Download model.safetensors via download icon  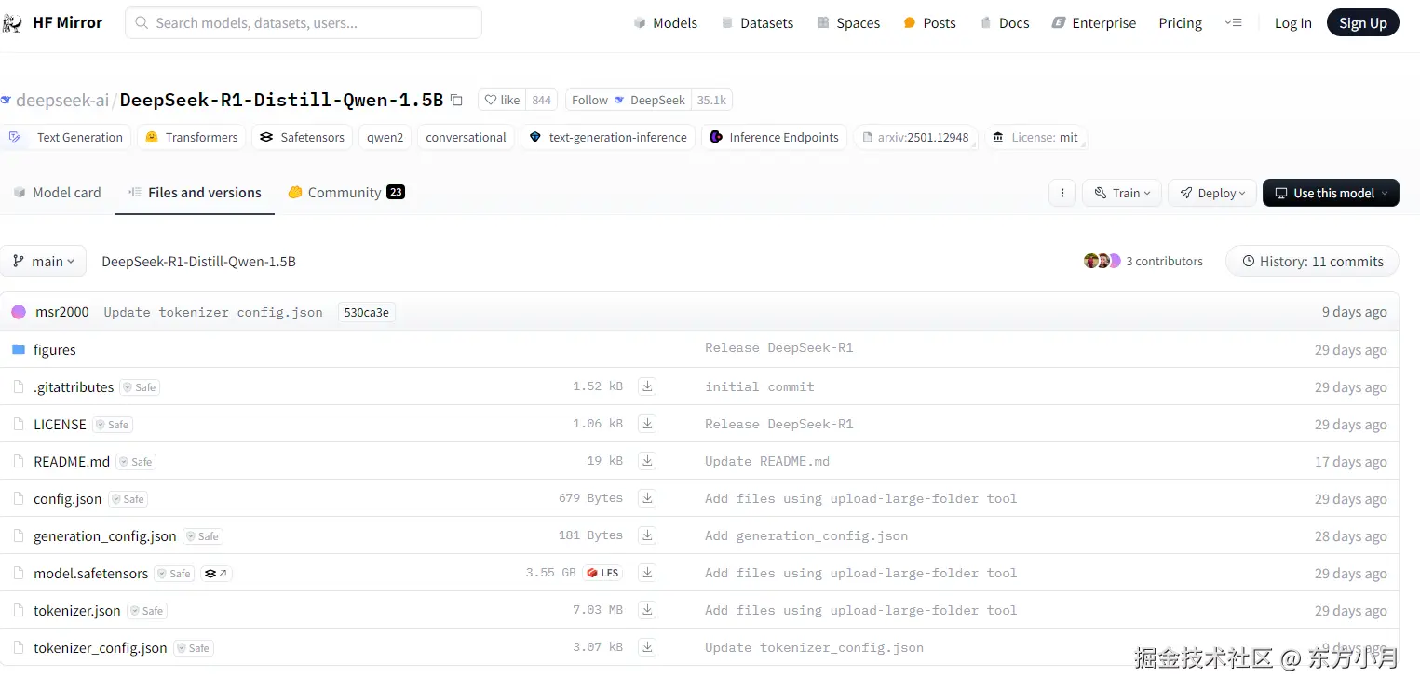coord(647,573)
